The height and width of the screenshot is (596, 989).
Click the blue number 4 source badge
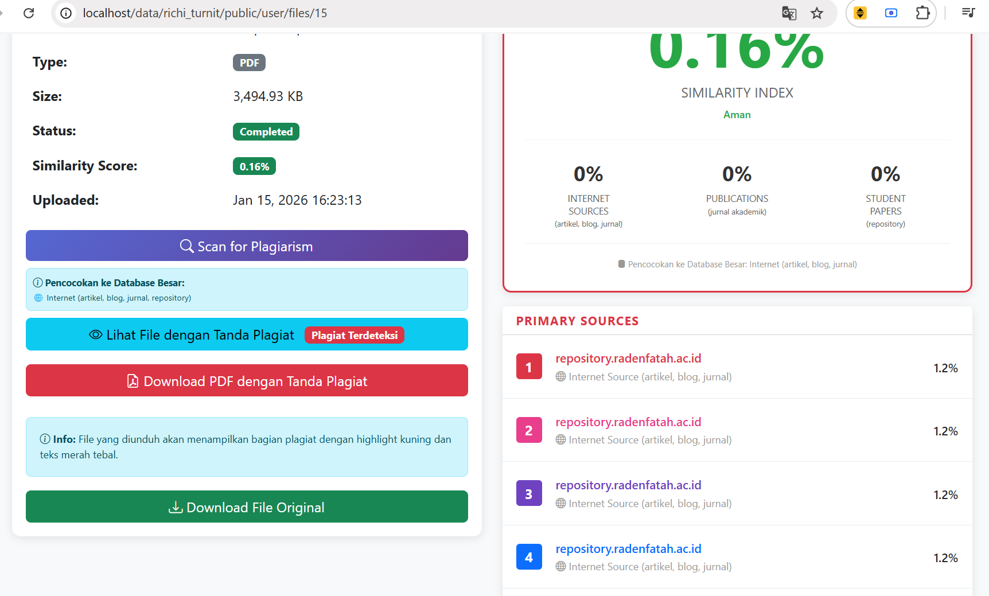(x=528, y=557)
